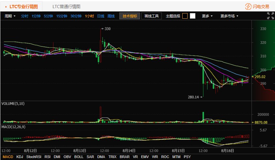The height and width of the screenshot is (160, 275).
Task: Toggle the 技术指标 button
Action: tap(130, 16)
